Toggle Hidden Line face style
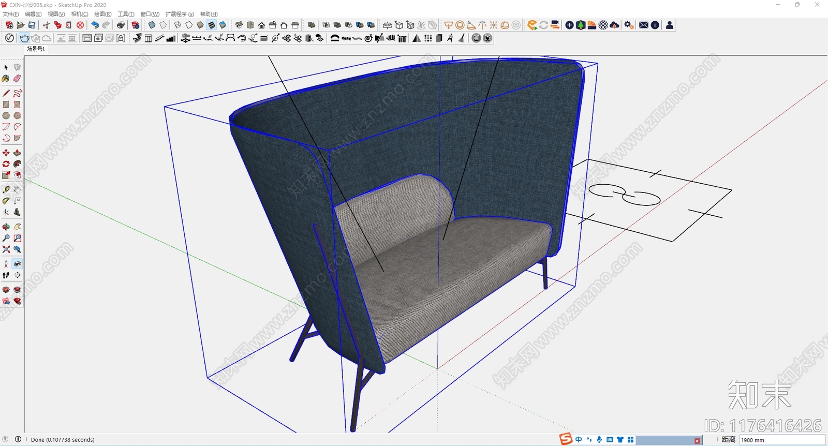828x446 pixels. click(189, 25)
